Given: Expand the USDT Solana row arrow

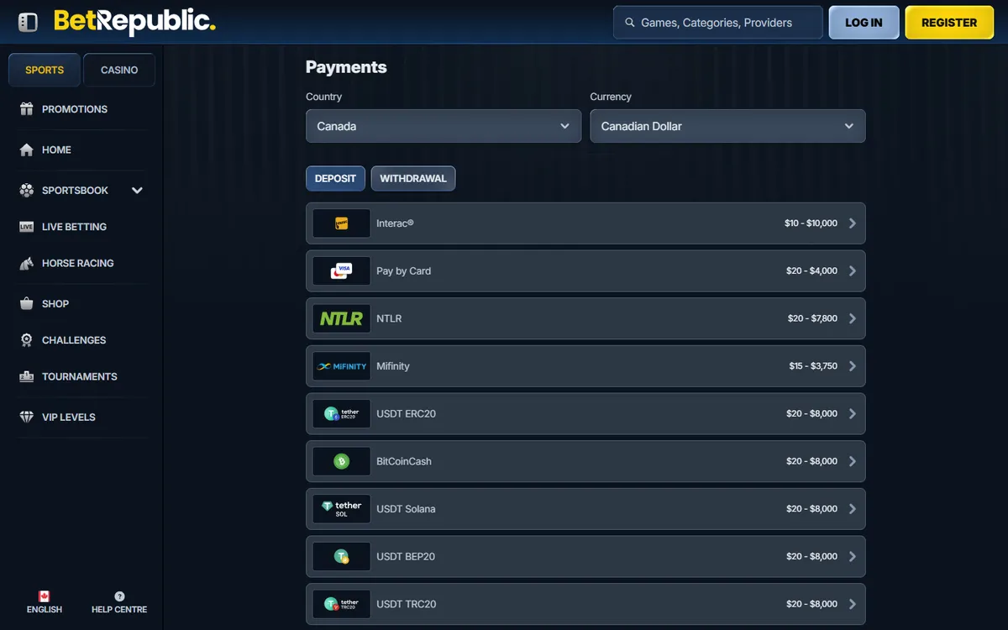Looking at the screenshot, I should coord(853,509).
